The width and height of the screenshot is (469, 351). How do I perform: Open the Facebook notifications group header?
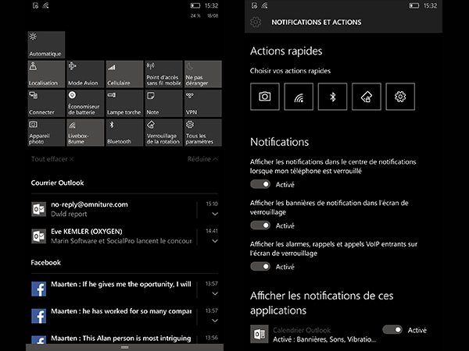tap(46, 262)
